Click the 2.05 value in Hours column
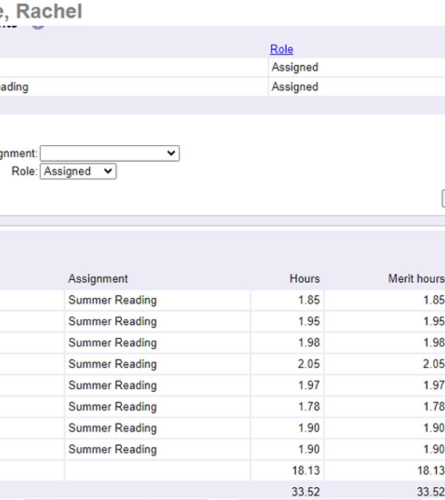 tap(309, 364)
